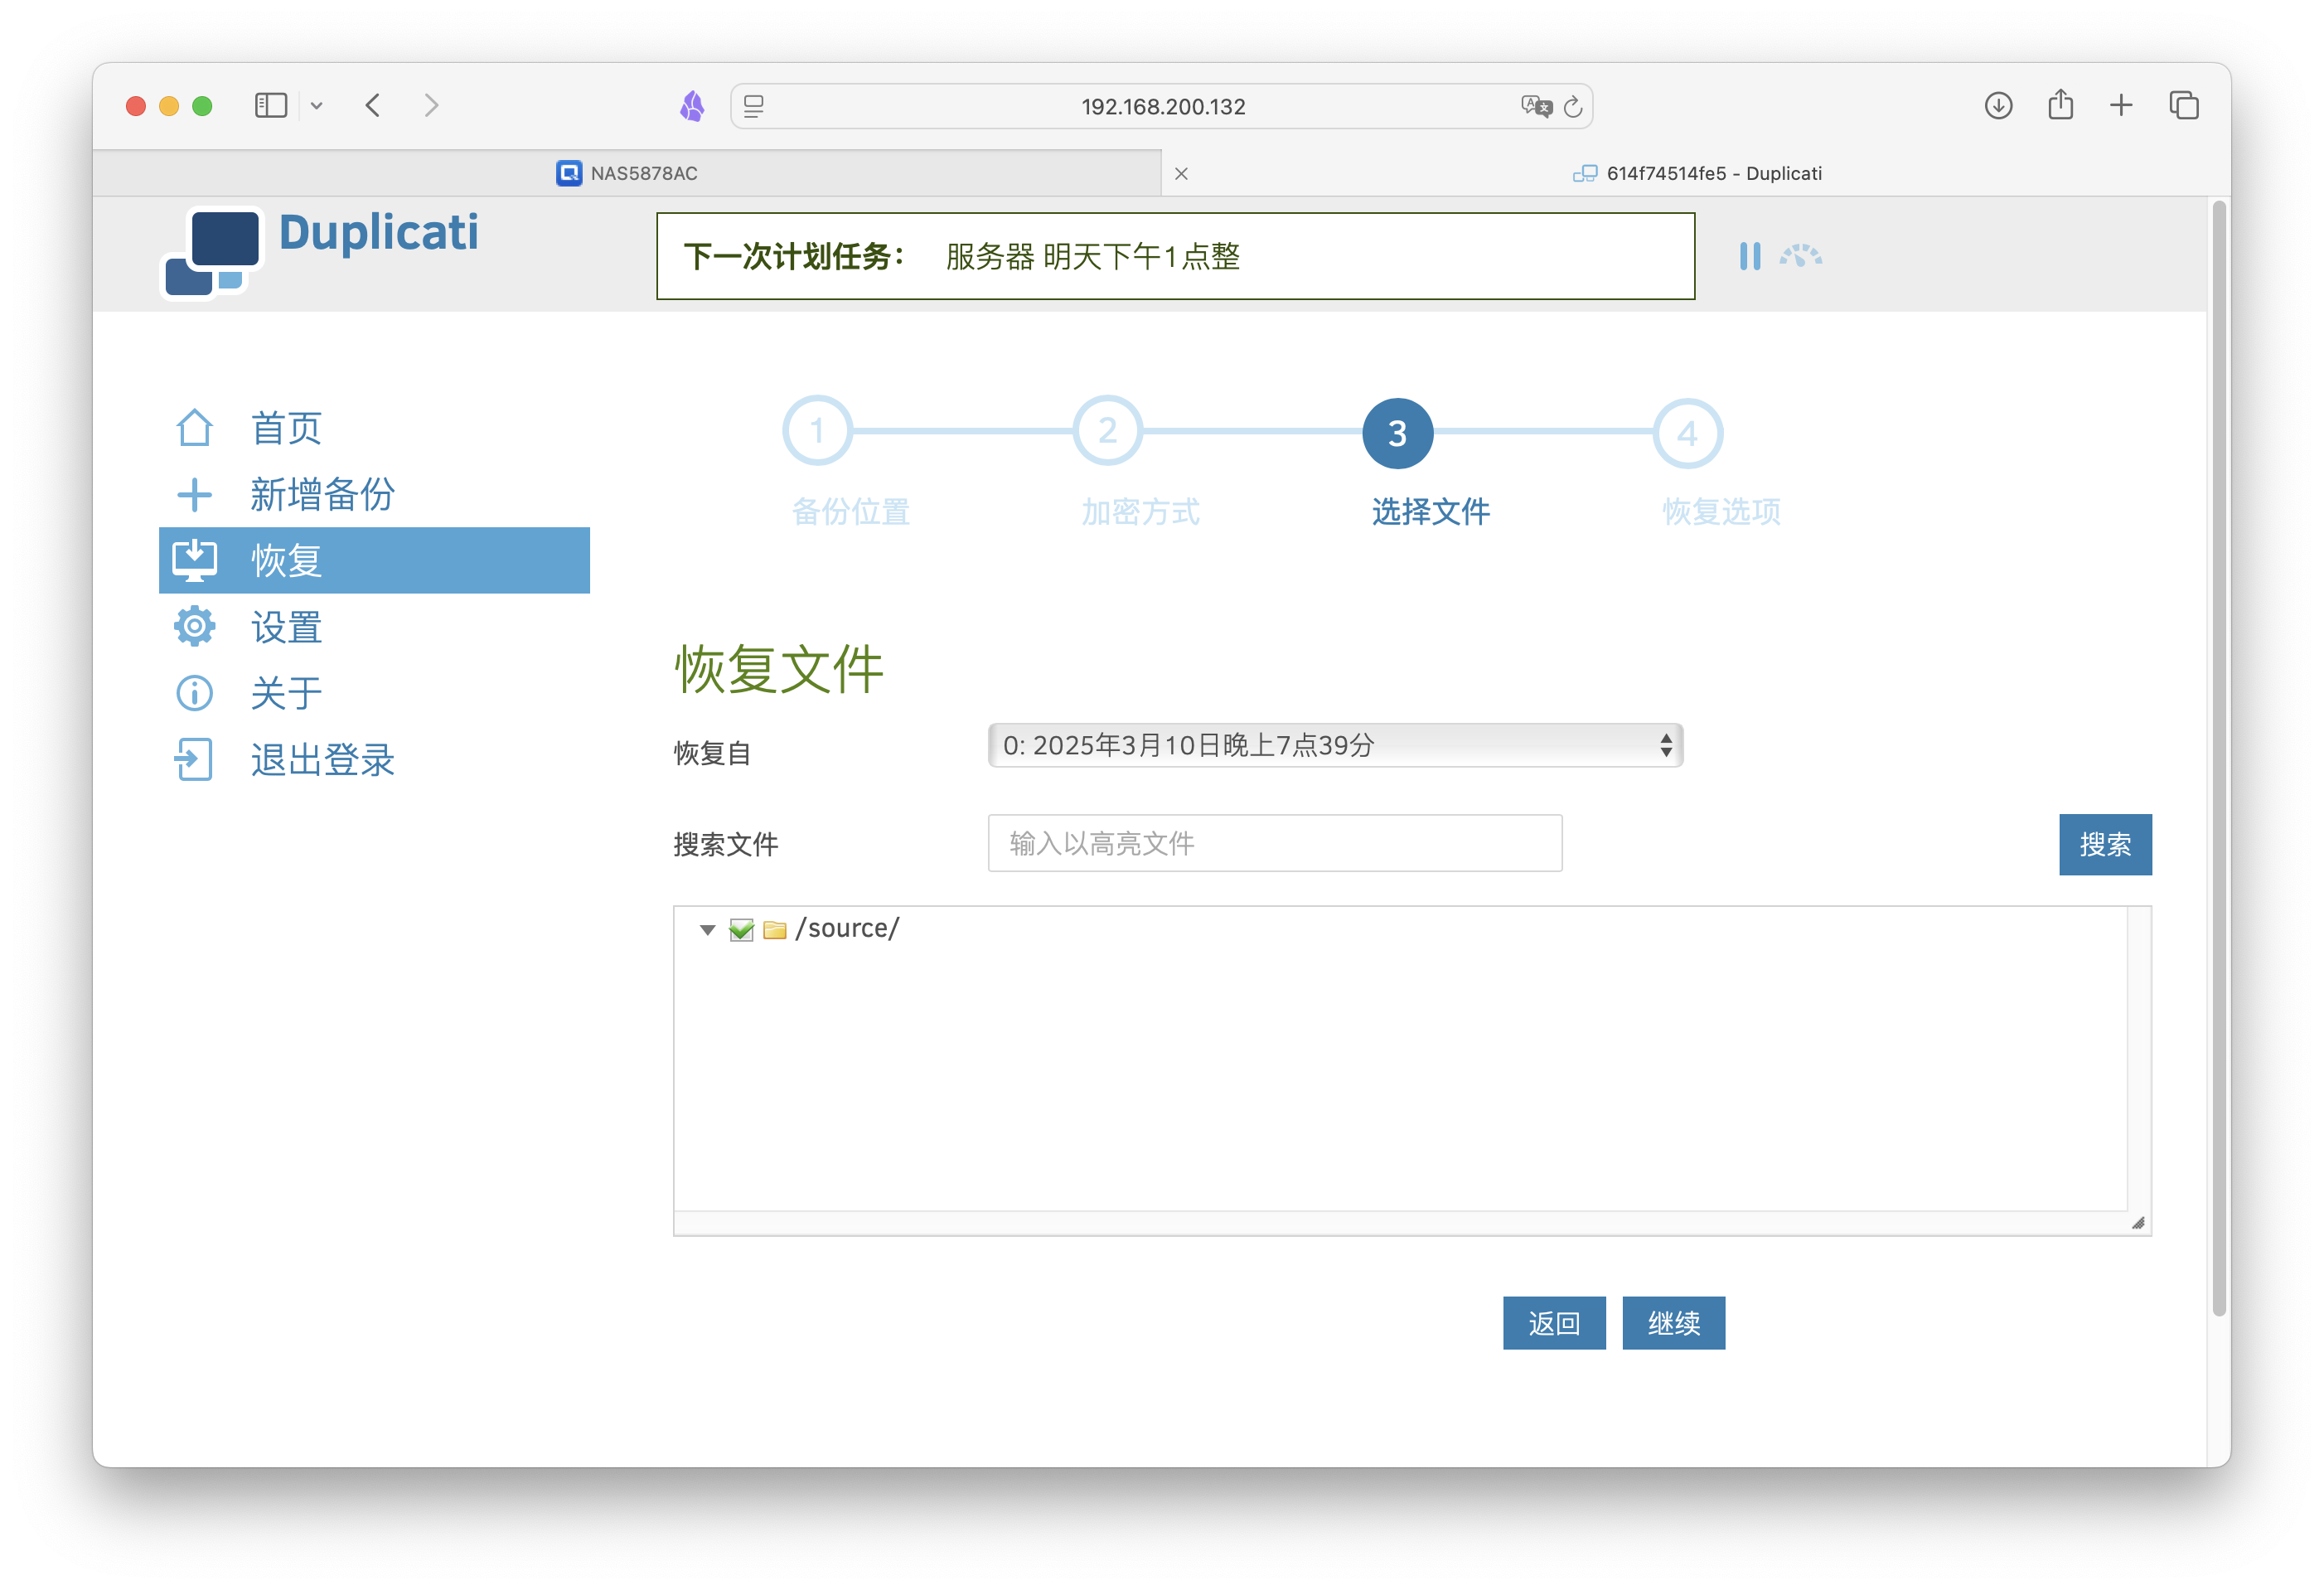2324x1590 pixels.
Task: Click the 192.168.200.132 address field
Action: 1162,106
